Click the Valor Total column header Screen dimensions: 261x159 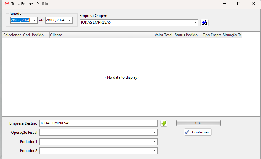163,35
